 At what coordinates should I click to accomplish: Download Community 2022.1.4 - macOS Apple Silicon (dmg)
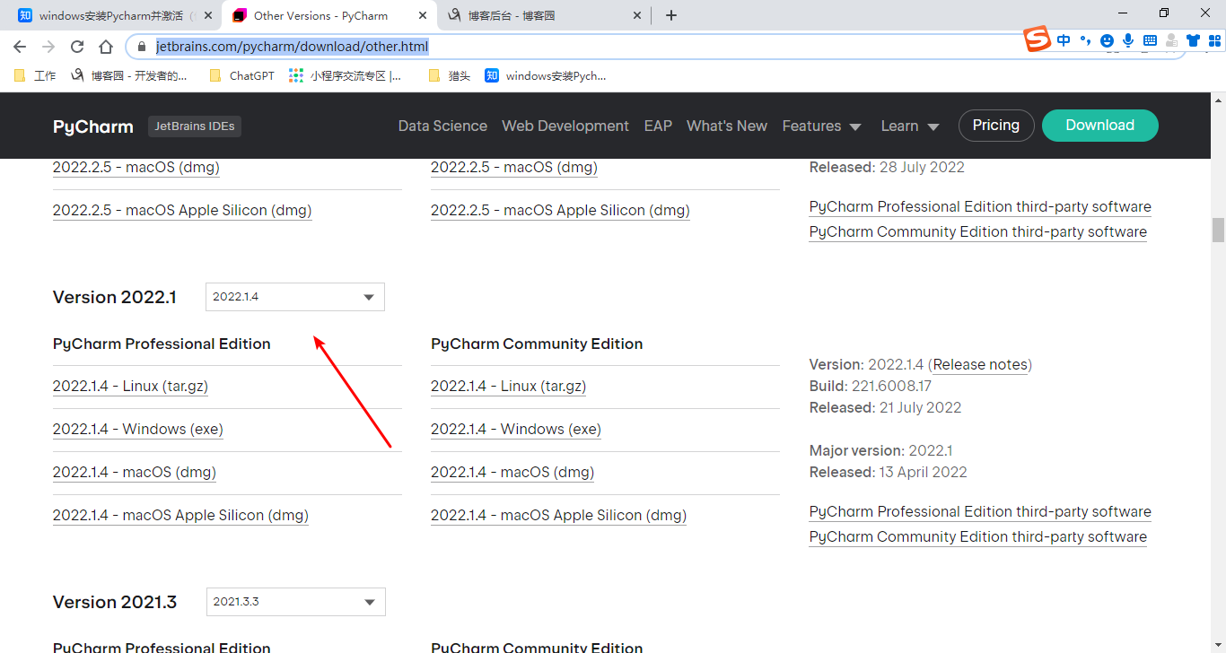point(558,515)
